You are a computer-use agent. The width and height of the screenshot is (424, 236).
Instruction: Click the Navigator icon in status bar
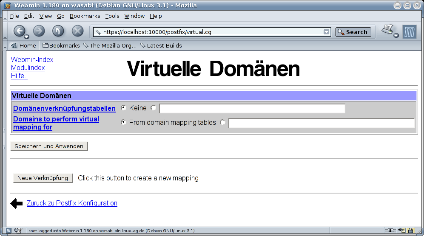(9, 230)
